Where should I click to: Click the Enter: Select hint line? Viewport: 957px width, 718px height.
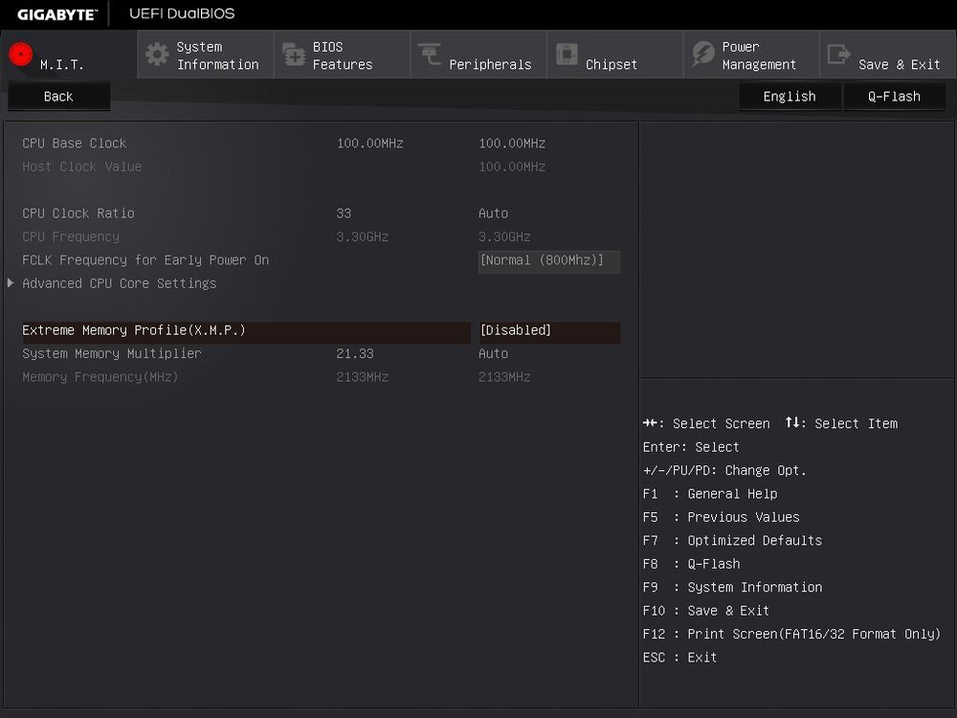691,447
